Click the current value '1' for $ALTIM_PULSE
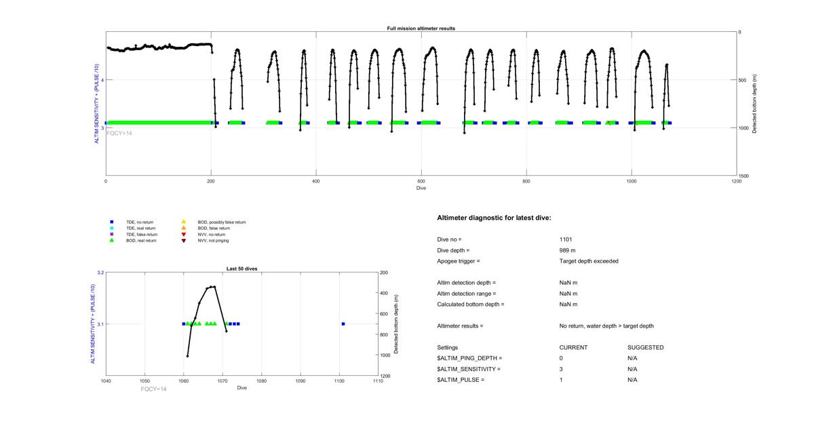Image resolution: width=814 pixels, height=422 pixels. 562,380
